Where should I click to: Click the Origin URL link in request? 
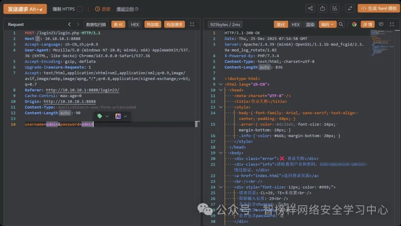[x=69, y=102]
